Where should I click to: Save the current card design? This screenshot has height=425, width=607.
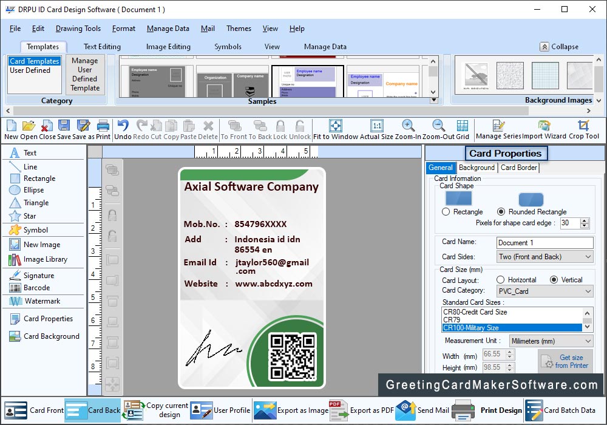64,130
